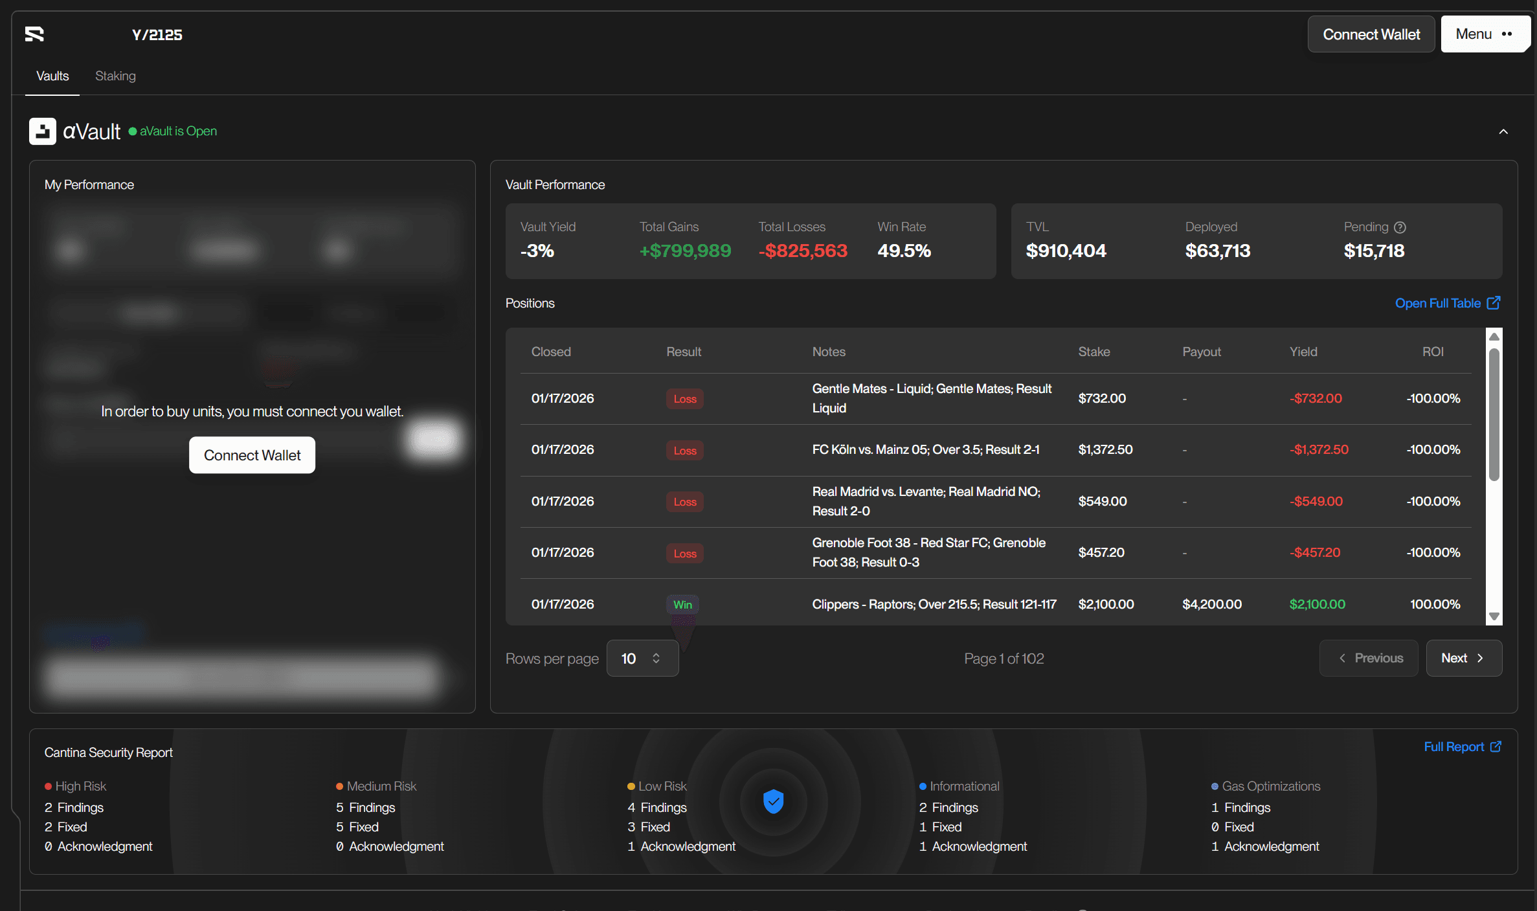1537x911 pixels.
Task: Click Connect Wallet in My Performance panel
Action: click(252, 455)
